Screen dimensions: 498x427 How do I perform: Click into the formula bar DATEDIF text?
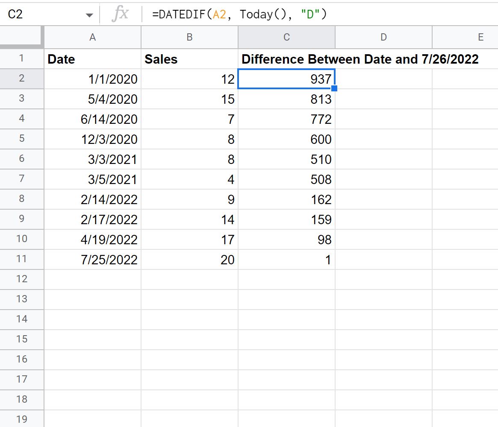point(239,15)
